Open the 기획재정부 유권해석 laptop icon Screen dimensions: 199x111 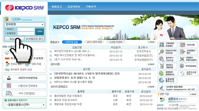click(x=162, y=45)
